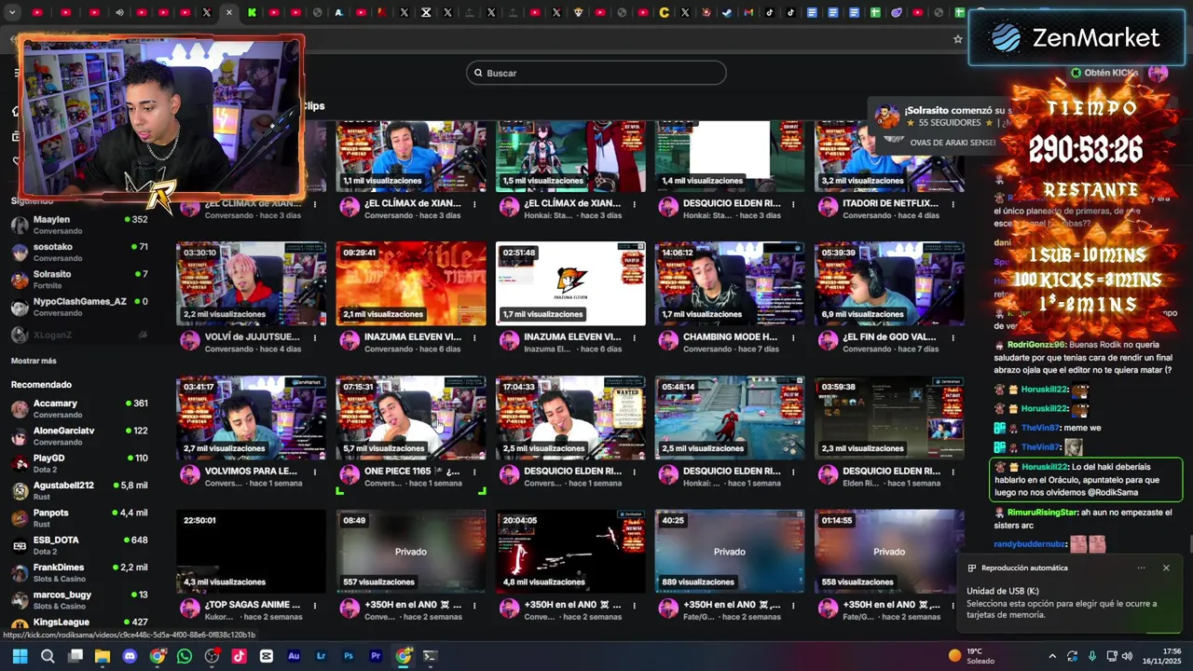Open the weather widget showing 19°C

[970, 656]
